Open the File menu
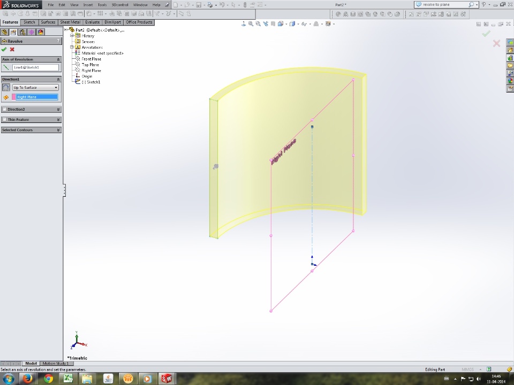 click(x=50, y=5)
